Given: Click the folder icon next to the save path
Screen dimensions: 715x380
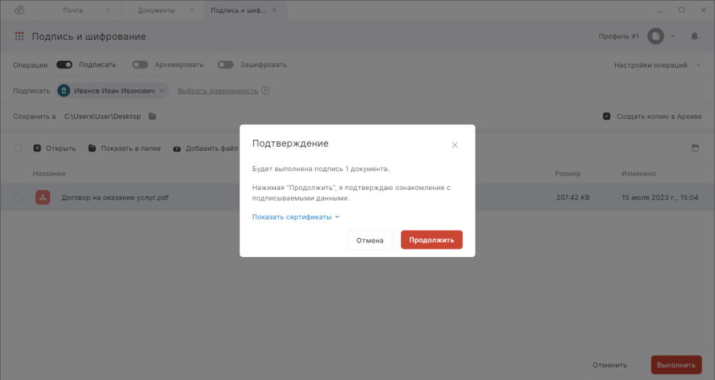Looking at the screenshot, I should [152, 117].
